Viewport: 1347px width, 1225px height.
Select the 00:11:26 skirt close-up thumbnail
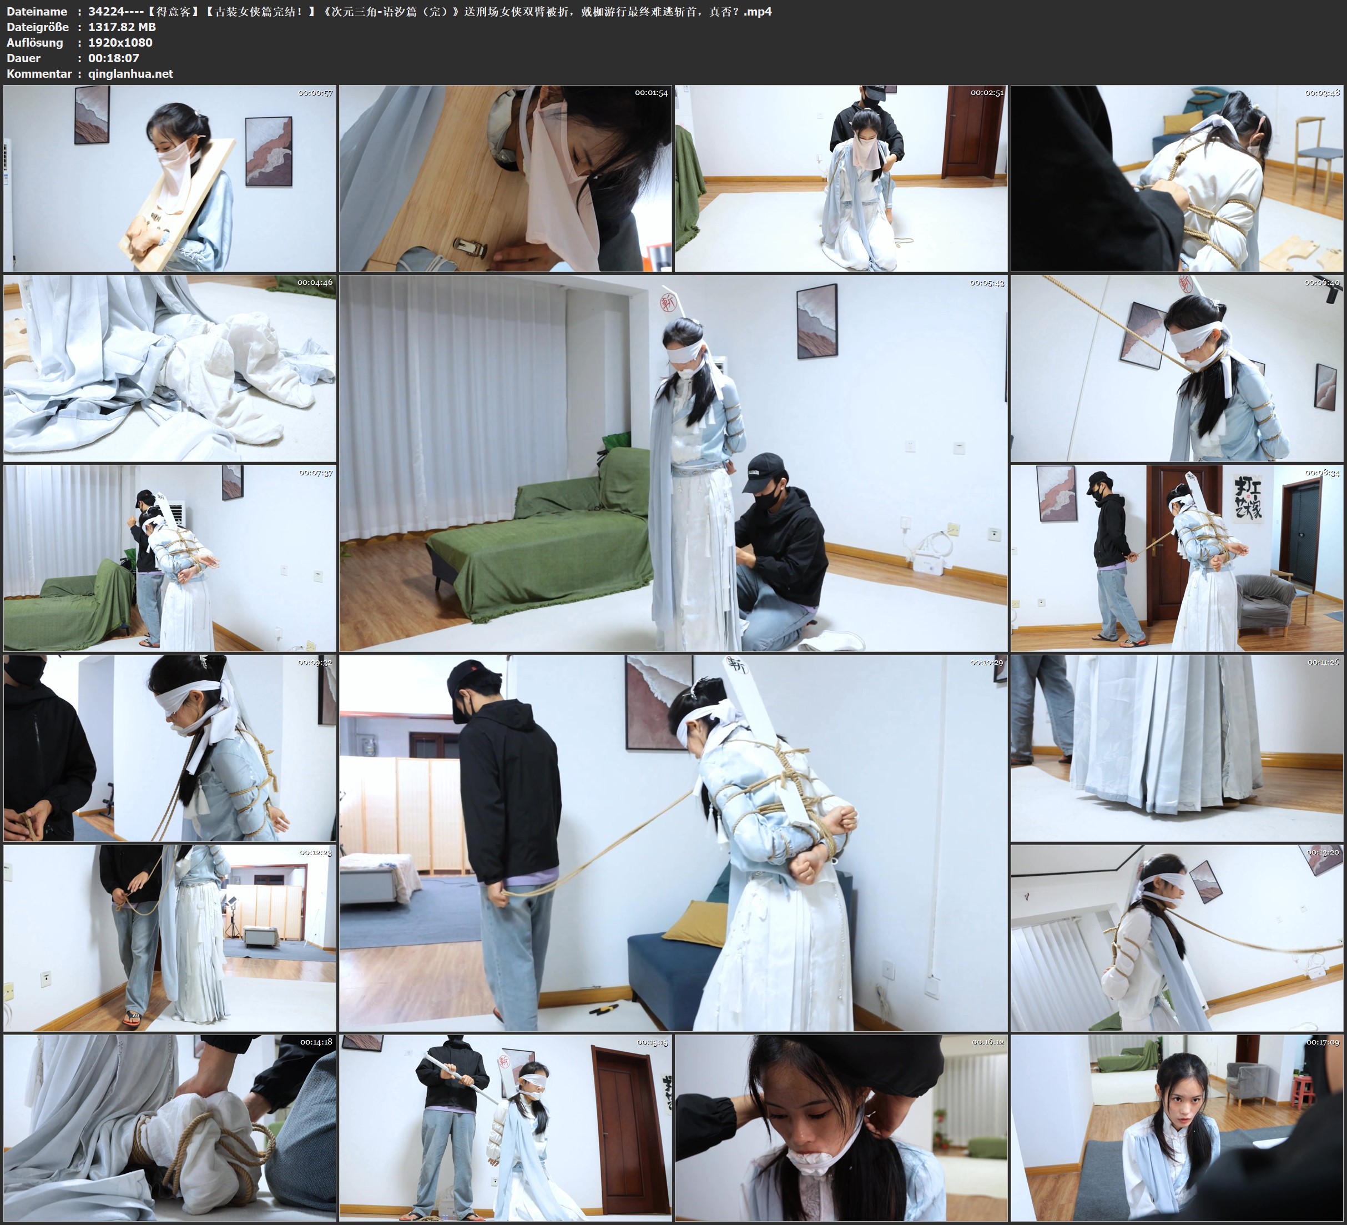click(x=1177, y=748)
